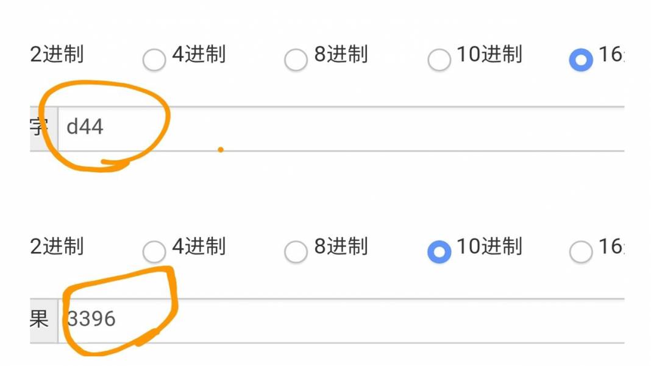The height and width of the screenshot is (366, 651).
Task: Click the result field showing 3396
Action: coord(341,320)
